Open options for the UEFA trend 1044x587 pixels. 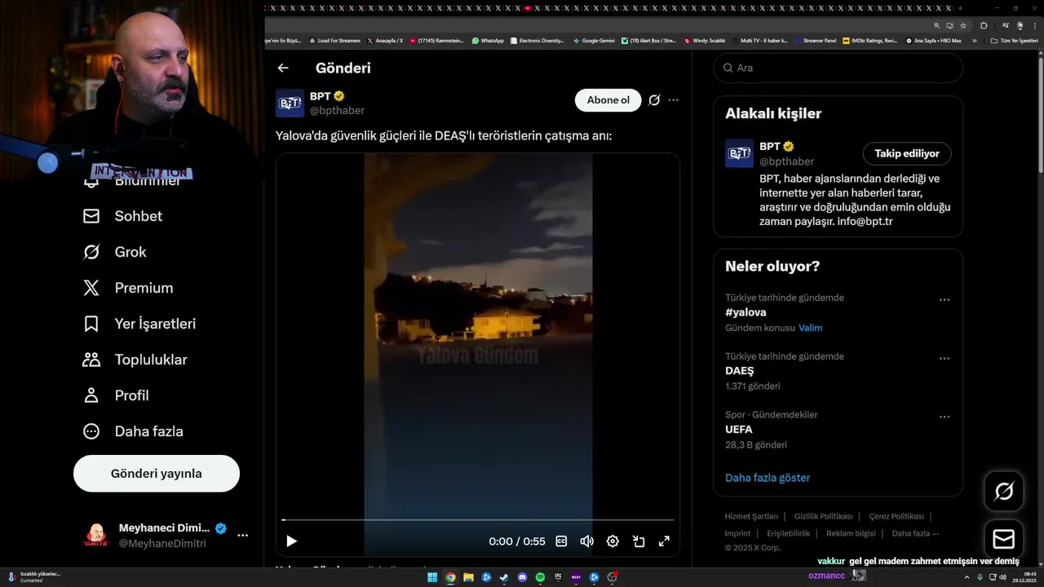(x=944, y=417)
